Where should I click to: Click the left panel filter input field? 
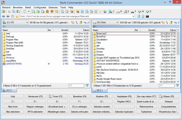tap(76, 86)
